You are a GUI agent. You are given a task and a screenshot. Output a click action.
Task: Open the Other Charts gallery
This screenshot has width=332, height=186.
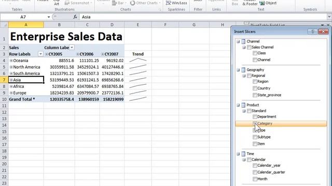145,3
